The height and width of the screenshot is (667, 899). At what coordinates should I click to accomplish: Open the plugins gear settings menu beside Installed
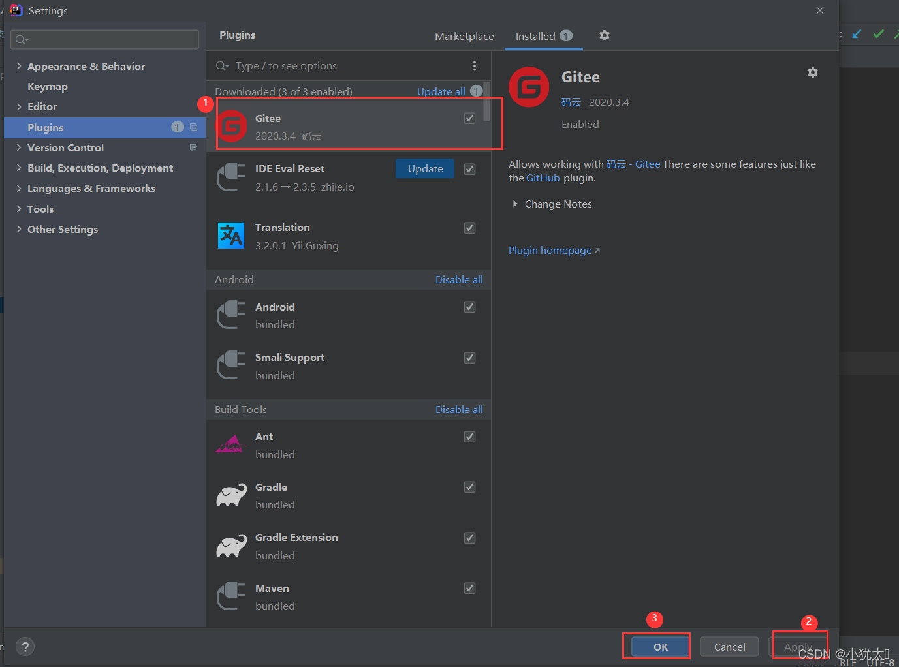click(x=605, y=35)
